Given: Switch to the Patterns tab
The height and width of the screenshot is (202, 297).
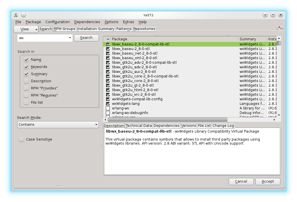Looking at the screenshot, I should pyautogui.click(x=124, y=29).
